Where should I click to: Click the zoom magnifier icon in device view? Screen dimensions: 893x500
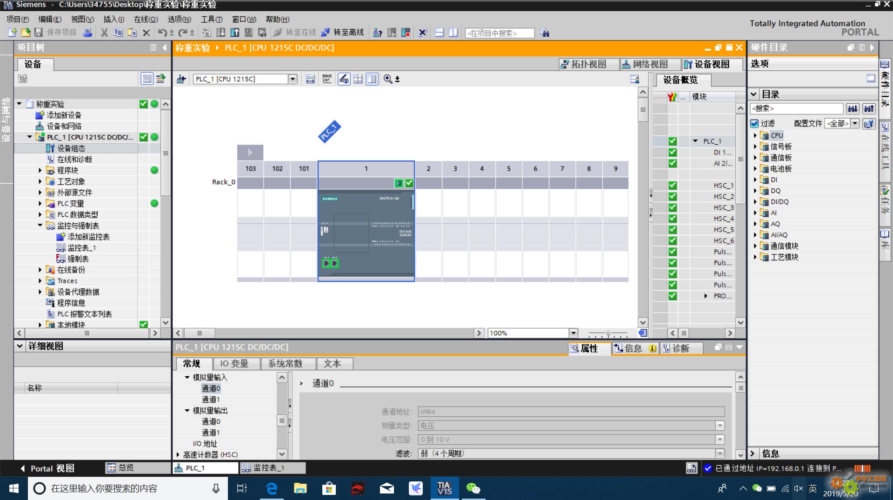tap(388, 79)
